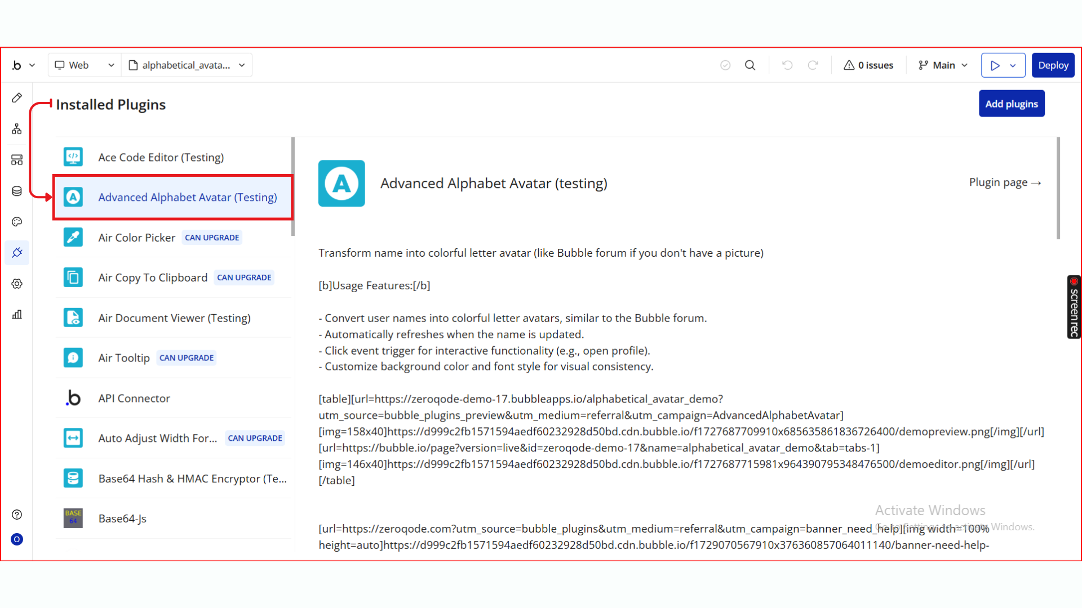Select API Connector plugin

[x=134, y=398]
